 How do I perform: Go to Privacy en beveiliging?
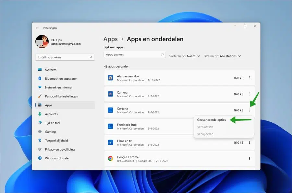pos(65,149)
